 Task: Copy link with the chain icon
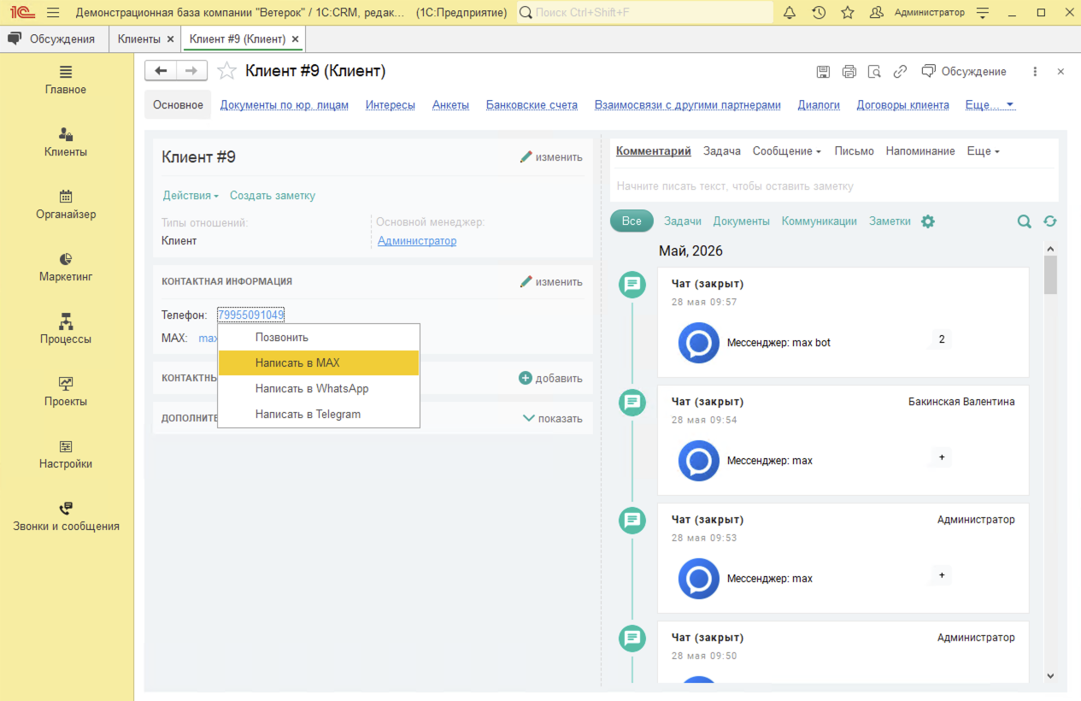pyautogui.click(x=900, y=72)
